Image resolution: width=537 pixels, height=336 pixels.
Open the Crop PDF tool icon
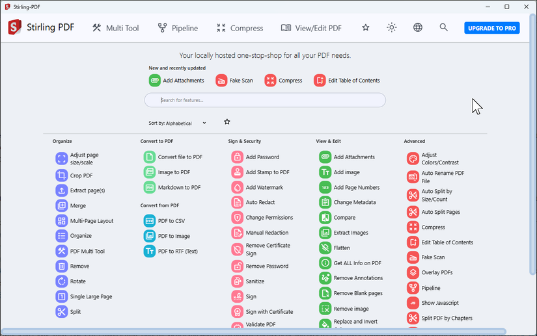[x=62, y=175]
